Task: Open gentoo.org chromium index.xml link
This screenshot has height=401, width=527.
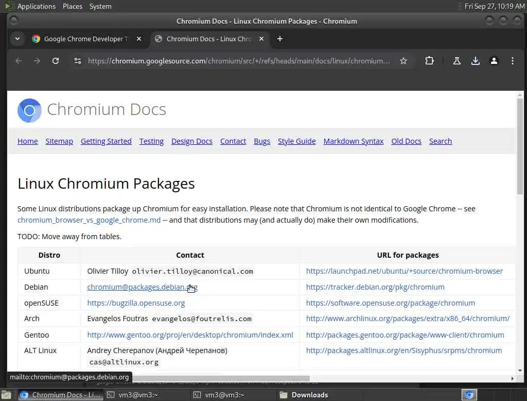Action: point(190,335)
